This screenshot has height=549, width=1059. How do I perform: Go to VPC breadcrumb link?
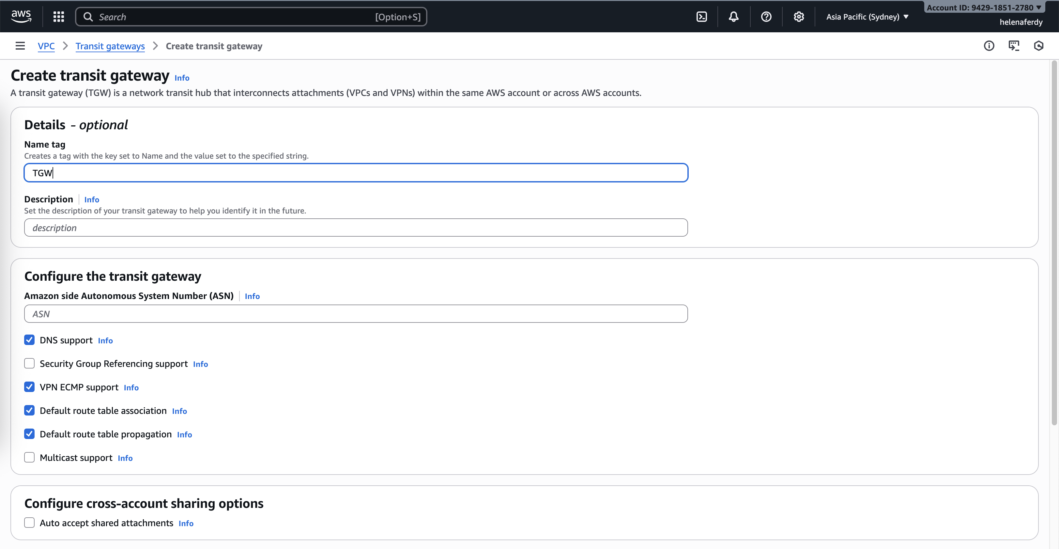46,46
